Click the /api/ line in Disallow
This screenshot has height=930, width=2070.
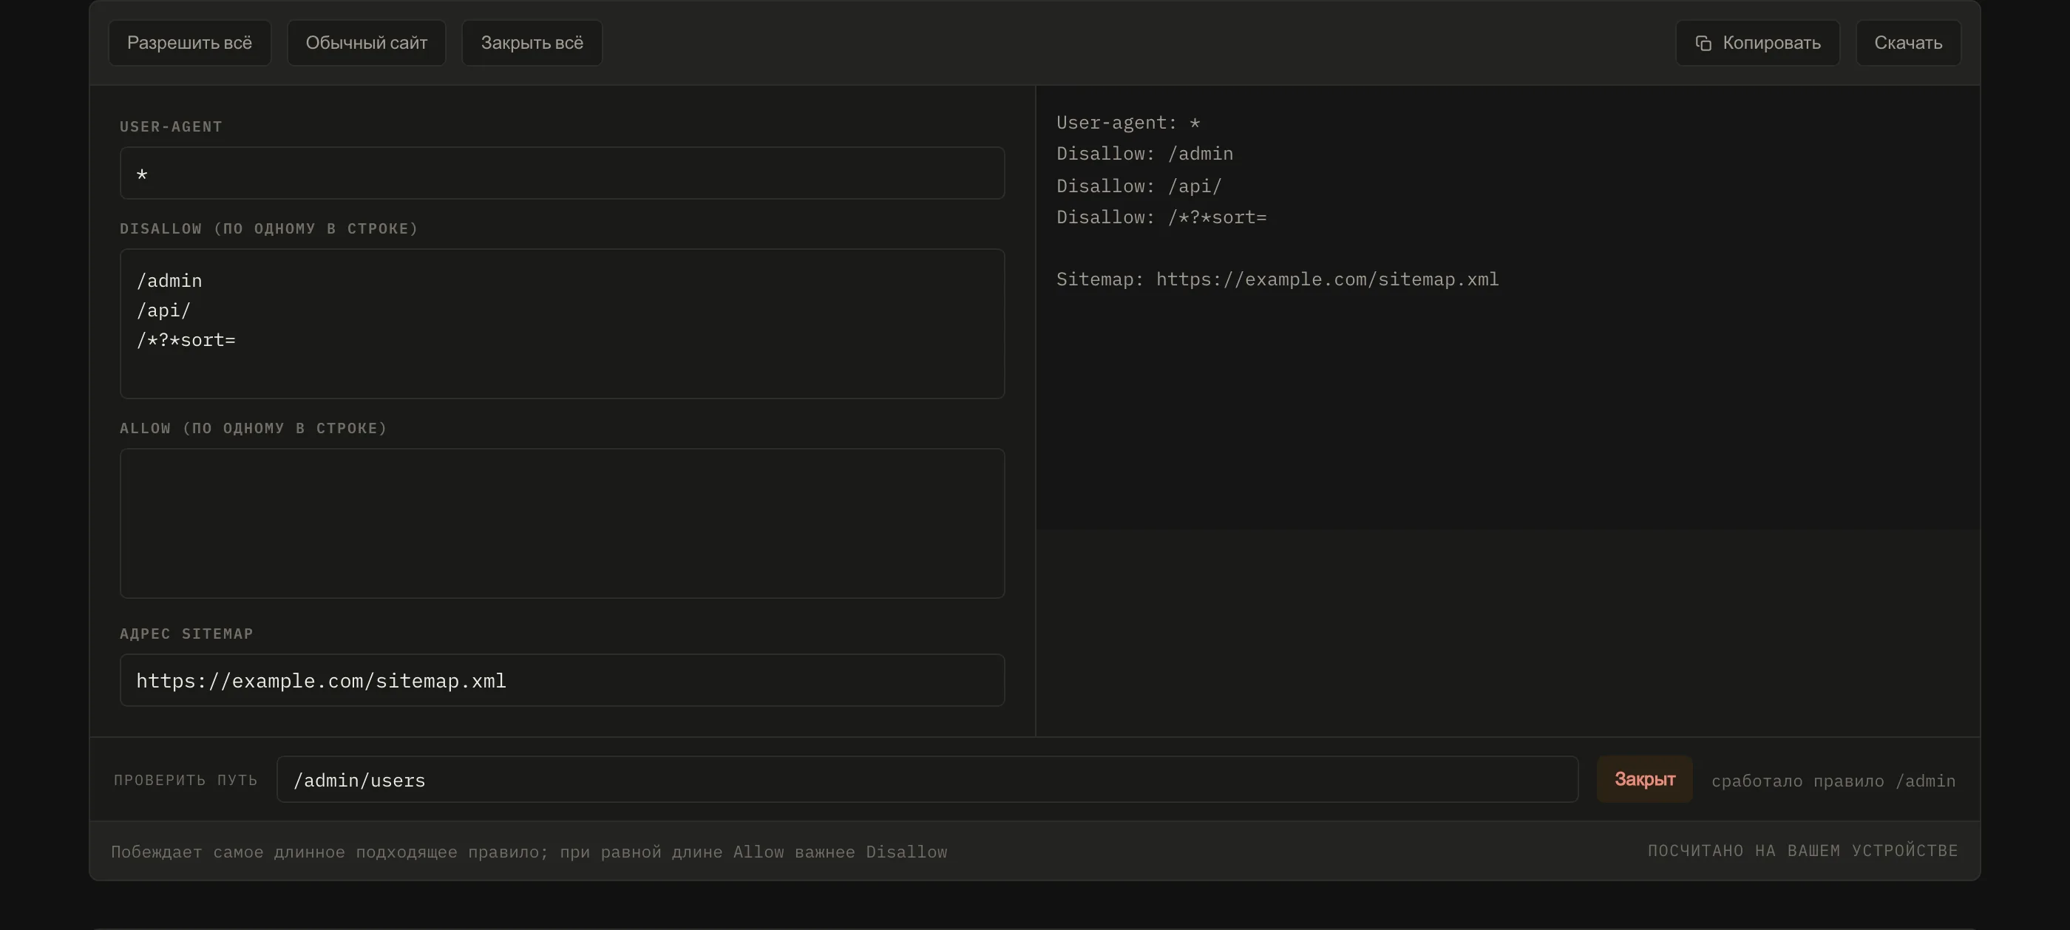click(x=164, y=310)
